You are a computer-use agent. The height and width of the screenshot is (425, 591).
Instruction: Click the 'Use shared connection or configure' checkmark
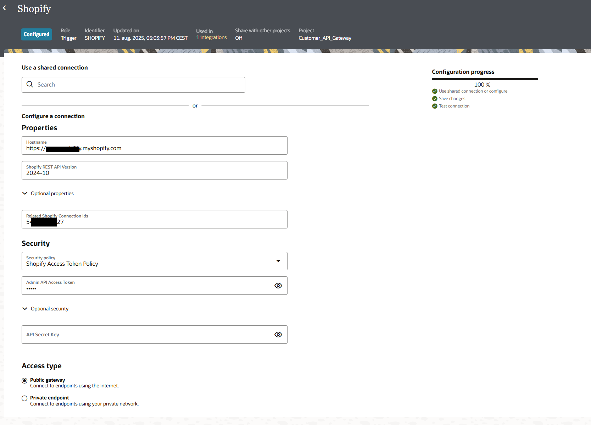point(435,91)
